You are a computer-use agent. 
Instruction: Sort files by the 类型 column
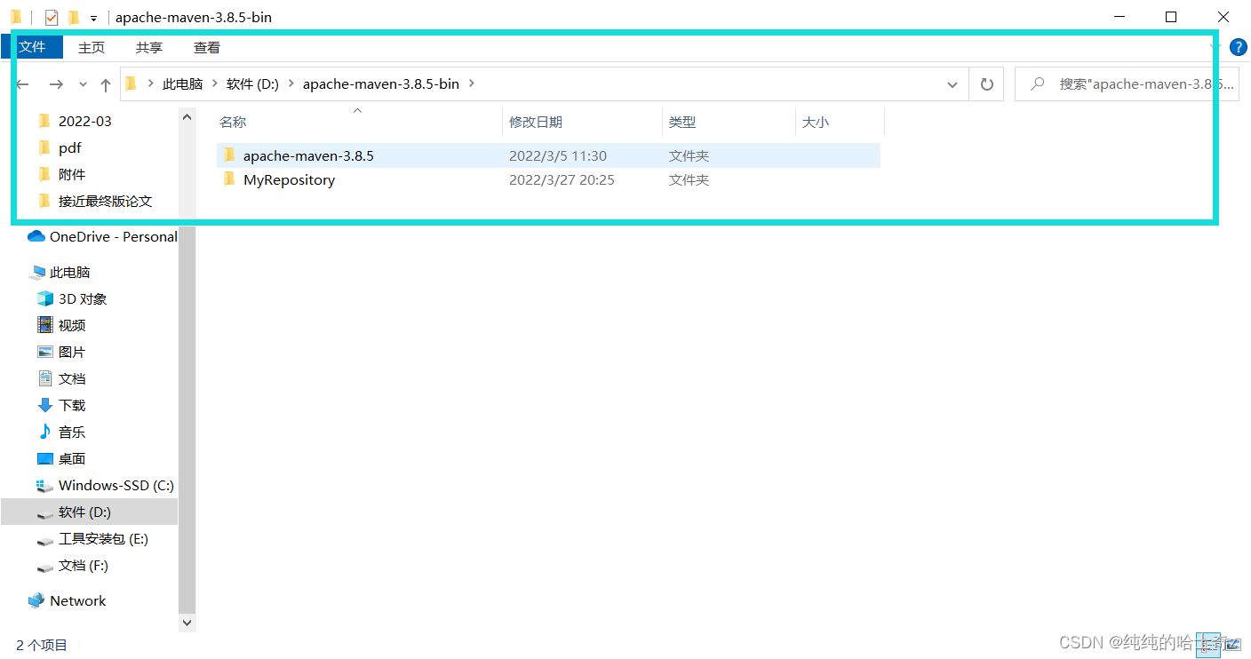pos(682,123)
